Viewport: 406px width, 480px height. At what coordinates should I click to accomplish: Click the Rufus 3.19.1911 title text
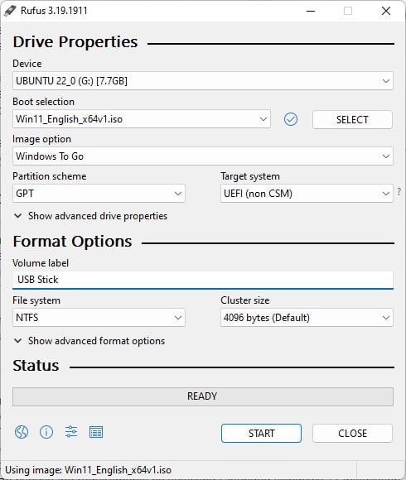point(54,11)
